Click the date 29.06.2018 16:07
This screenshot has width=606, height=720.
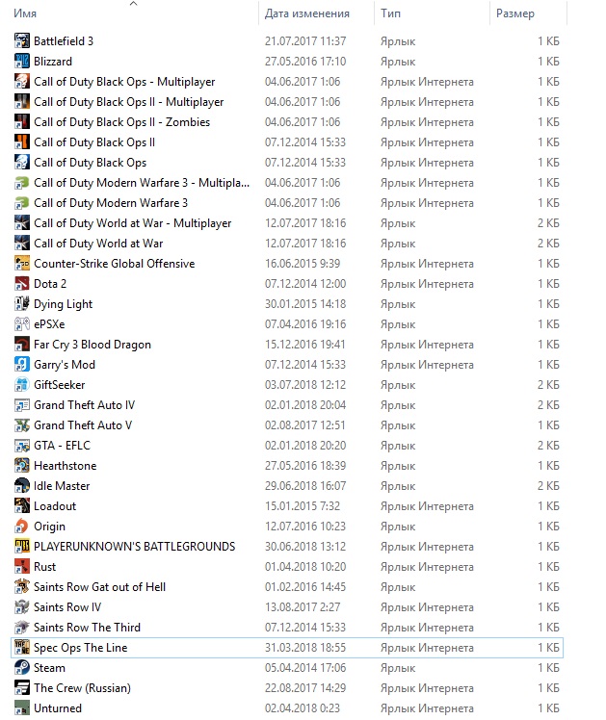(305, 486)
